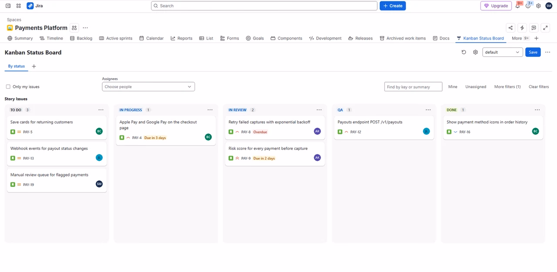The width and height of the screenshot is (557, 272).
Task: Open the automation lightning bolt icon
Action: pyautogui.click(x=522, y=28)
